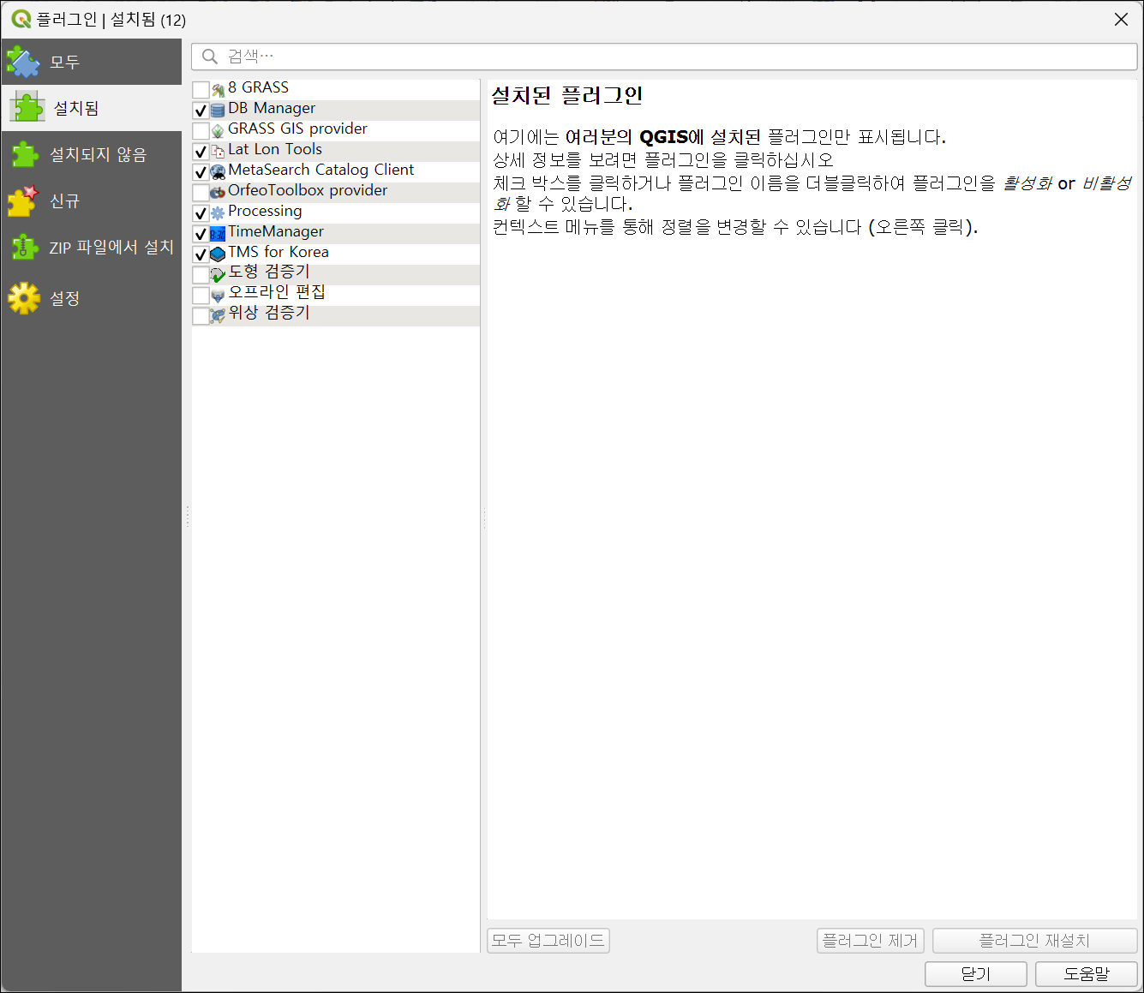
Task: Click the 플러그인 재설치 button
Action: 1034,941
